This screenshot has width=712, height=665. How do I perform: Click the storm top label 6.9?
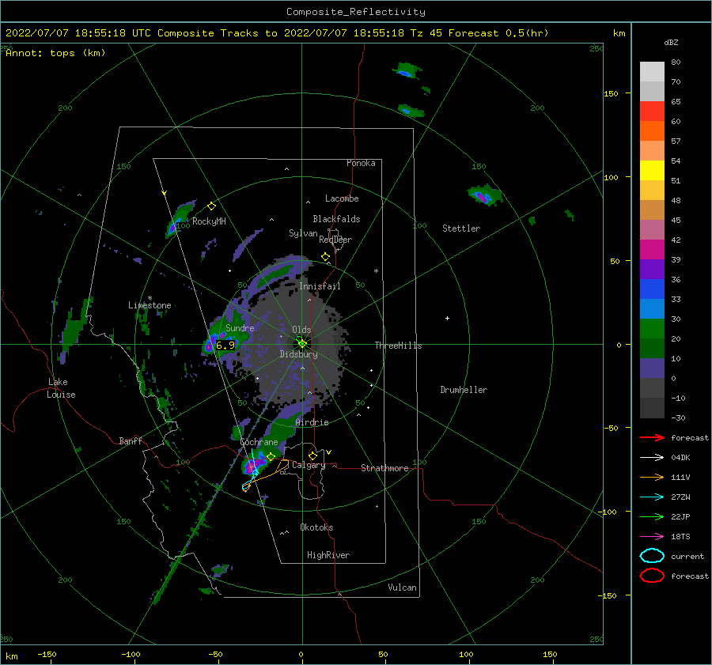click(225, 346)
